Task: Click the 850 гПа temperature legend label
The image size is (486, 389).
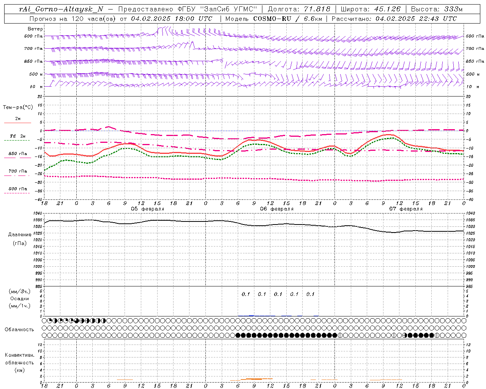Action: click(18, 154)
